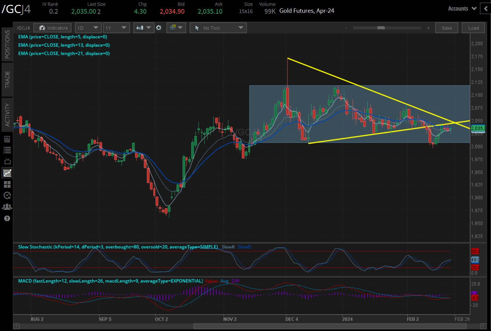Screen dimensions: 491x331
Task: Open chart settings via the gear icon
Action: (x=159, y=28)
